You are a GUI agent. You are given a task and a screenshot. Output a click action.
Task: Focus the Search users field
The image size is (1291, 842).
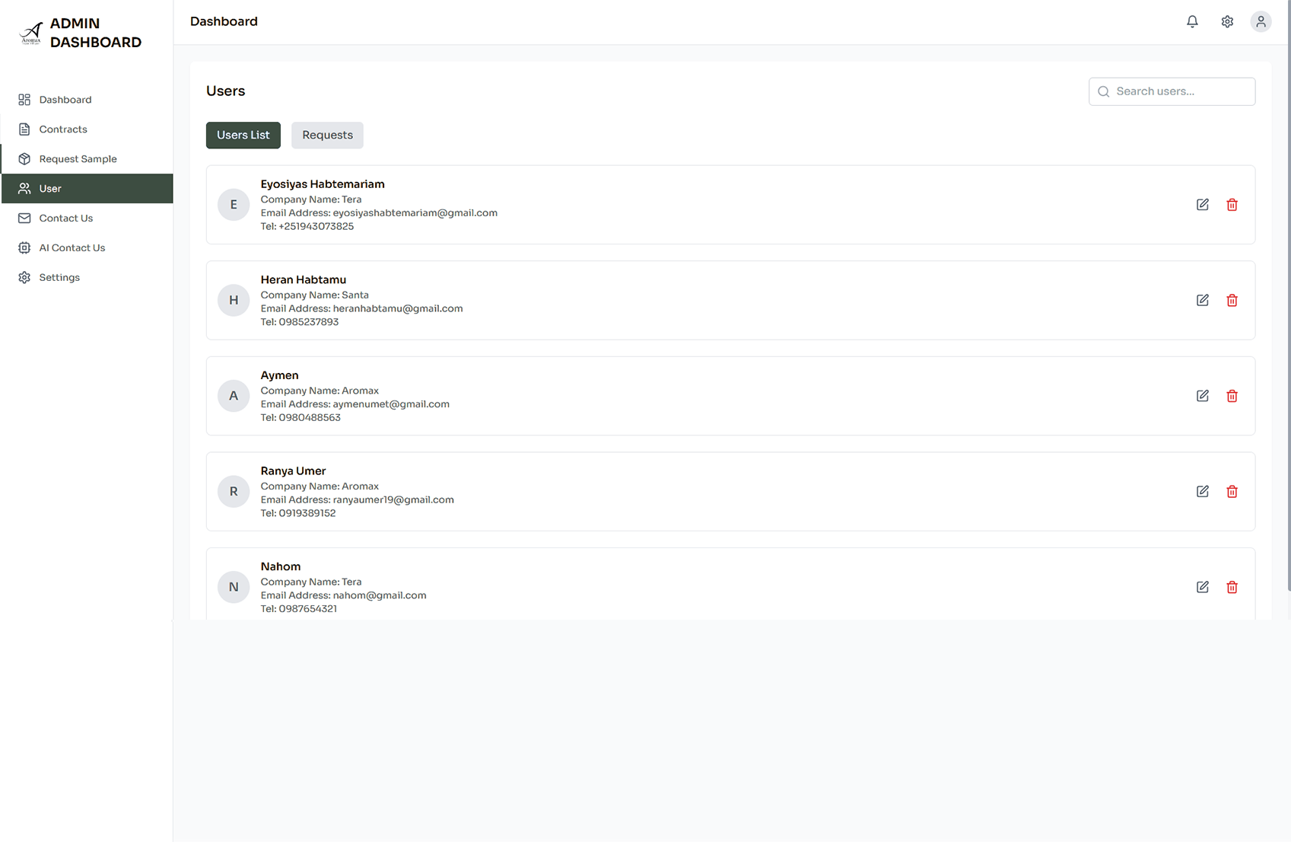(x=1181, y=91)
